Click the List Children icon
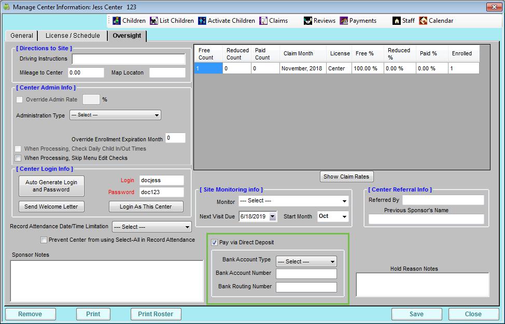505x324 pixels. (154, 21)
